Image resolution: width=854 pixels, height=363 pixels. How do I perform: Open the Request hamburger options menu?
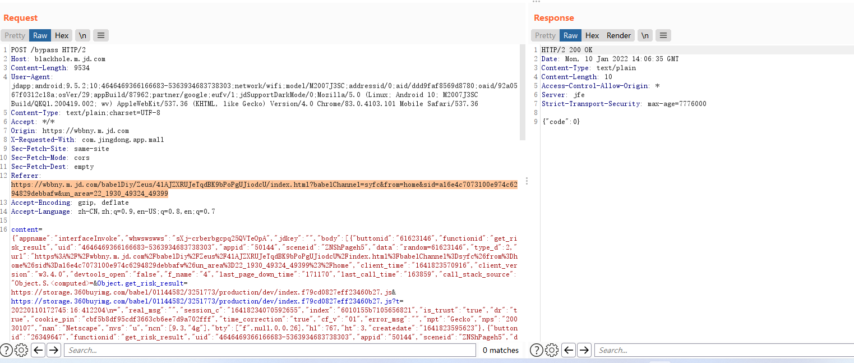[100, 35]
